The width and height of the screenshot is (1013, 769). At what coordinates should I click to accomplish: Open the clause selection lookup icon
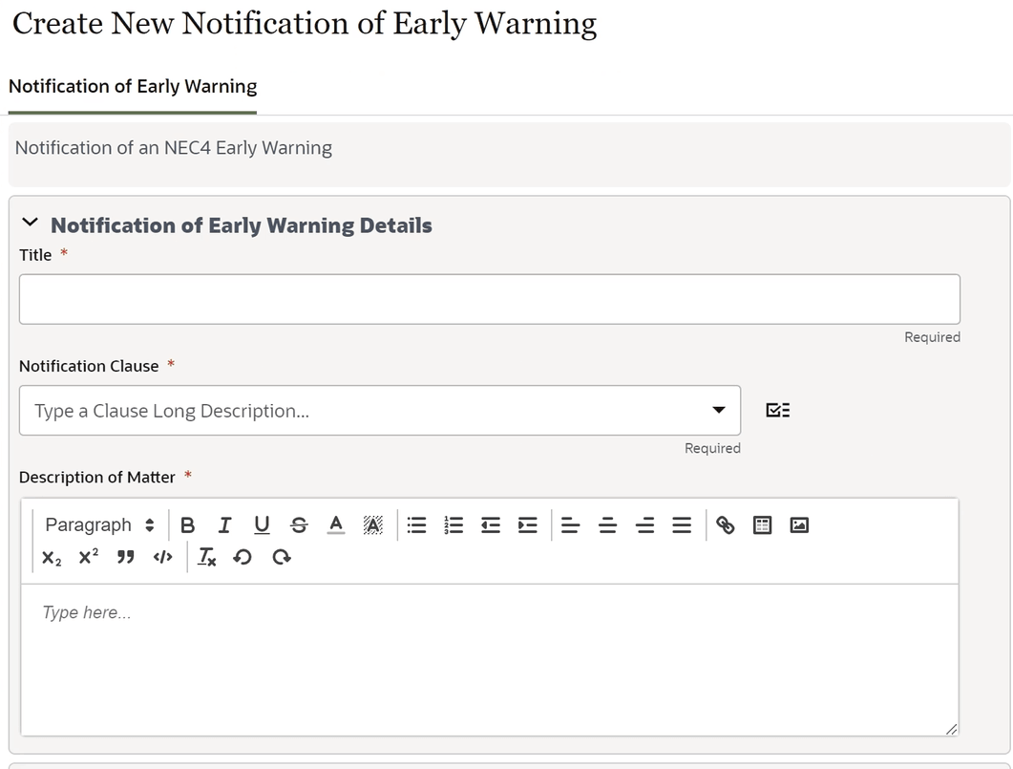(x=777, y=409)
